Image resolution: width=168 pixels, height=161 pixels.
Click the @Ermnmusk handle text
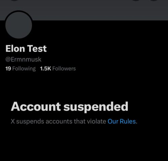23,59
